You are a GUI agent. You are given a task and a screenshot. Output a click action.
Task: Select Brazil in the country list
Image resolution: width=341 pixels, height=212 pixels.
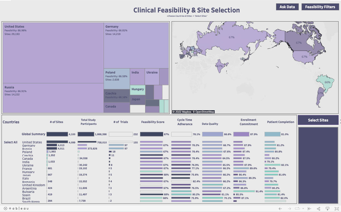26,198
